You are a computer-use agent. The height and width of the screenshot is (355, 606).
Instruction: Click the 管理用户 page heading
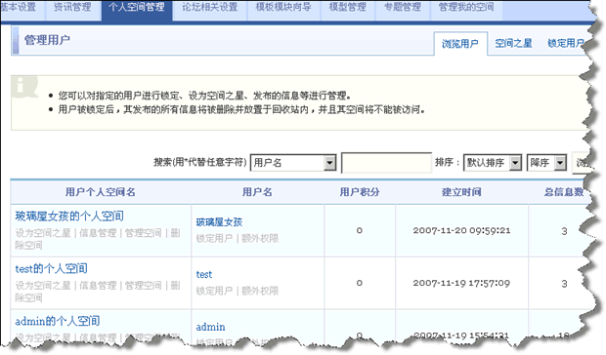[x=47, y=40]
